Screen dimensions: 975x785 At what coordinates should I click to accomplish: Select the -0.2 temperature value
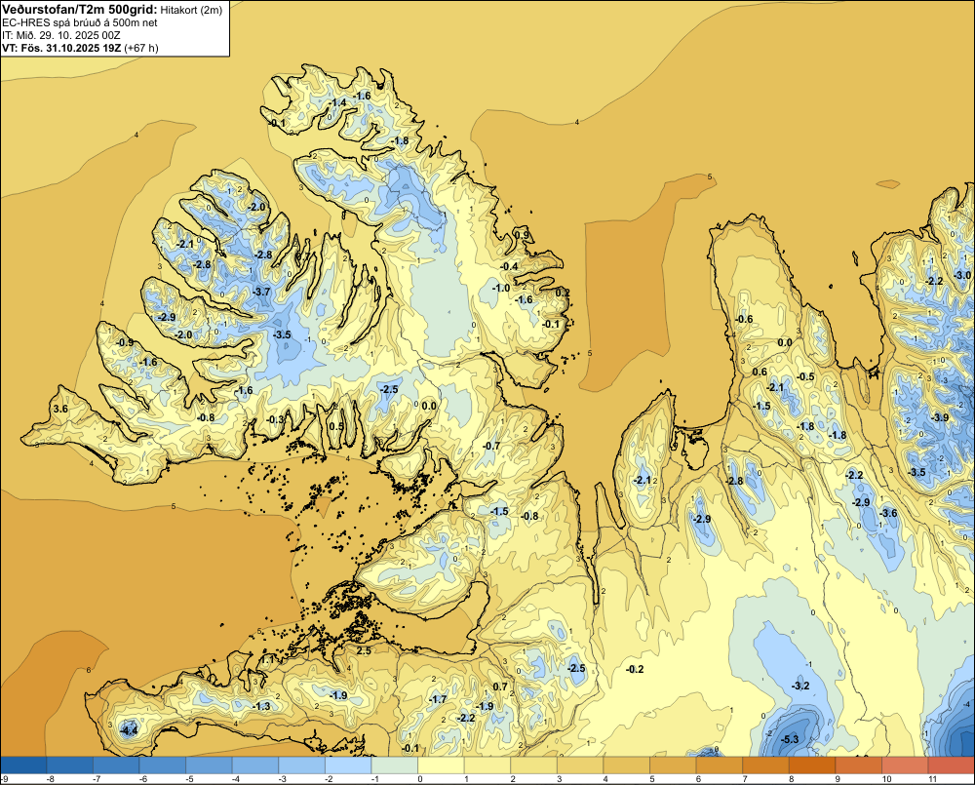[635, 669]
